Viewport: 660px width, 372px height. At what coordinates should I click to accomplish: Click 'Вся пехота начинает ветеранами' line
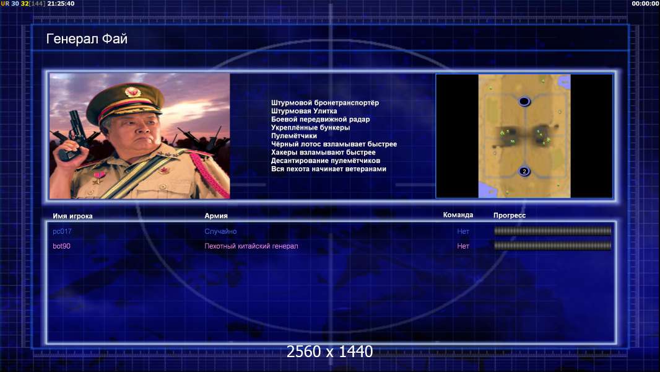click(x=329, y=169)
